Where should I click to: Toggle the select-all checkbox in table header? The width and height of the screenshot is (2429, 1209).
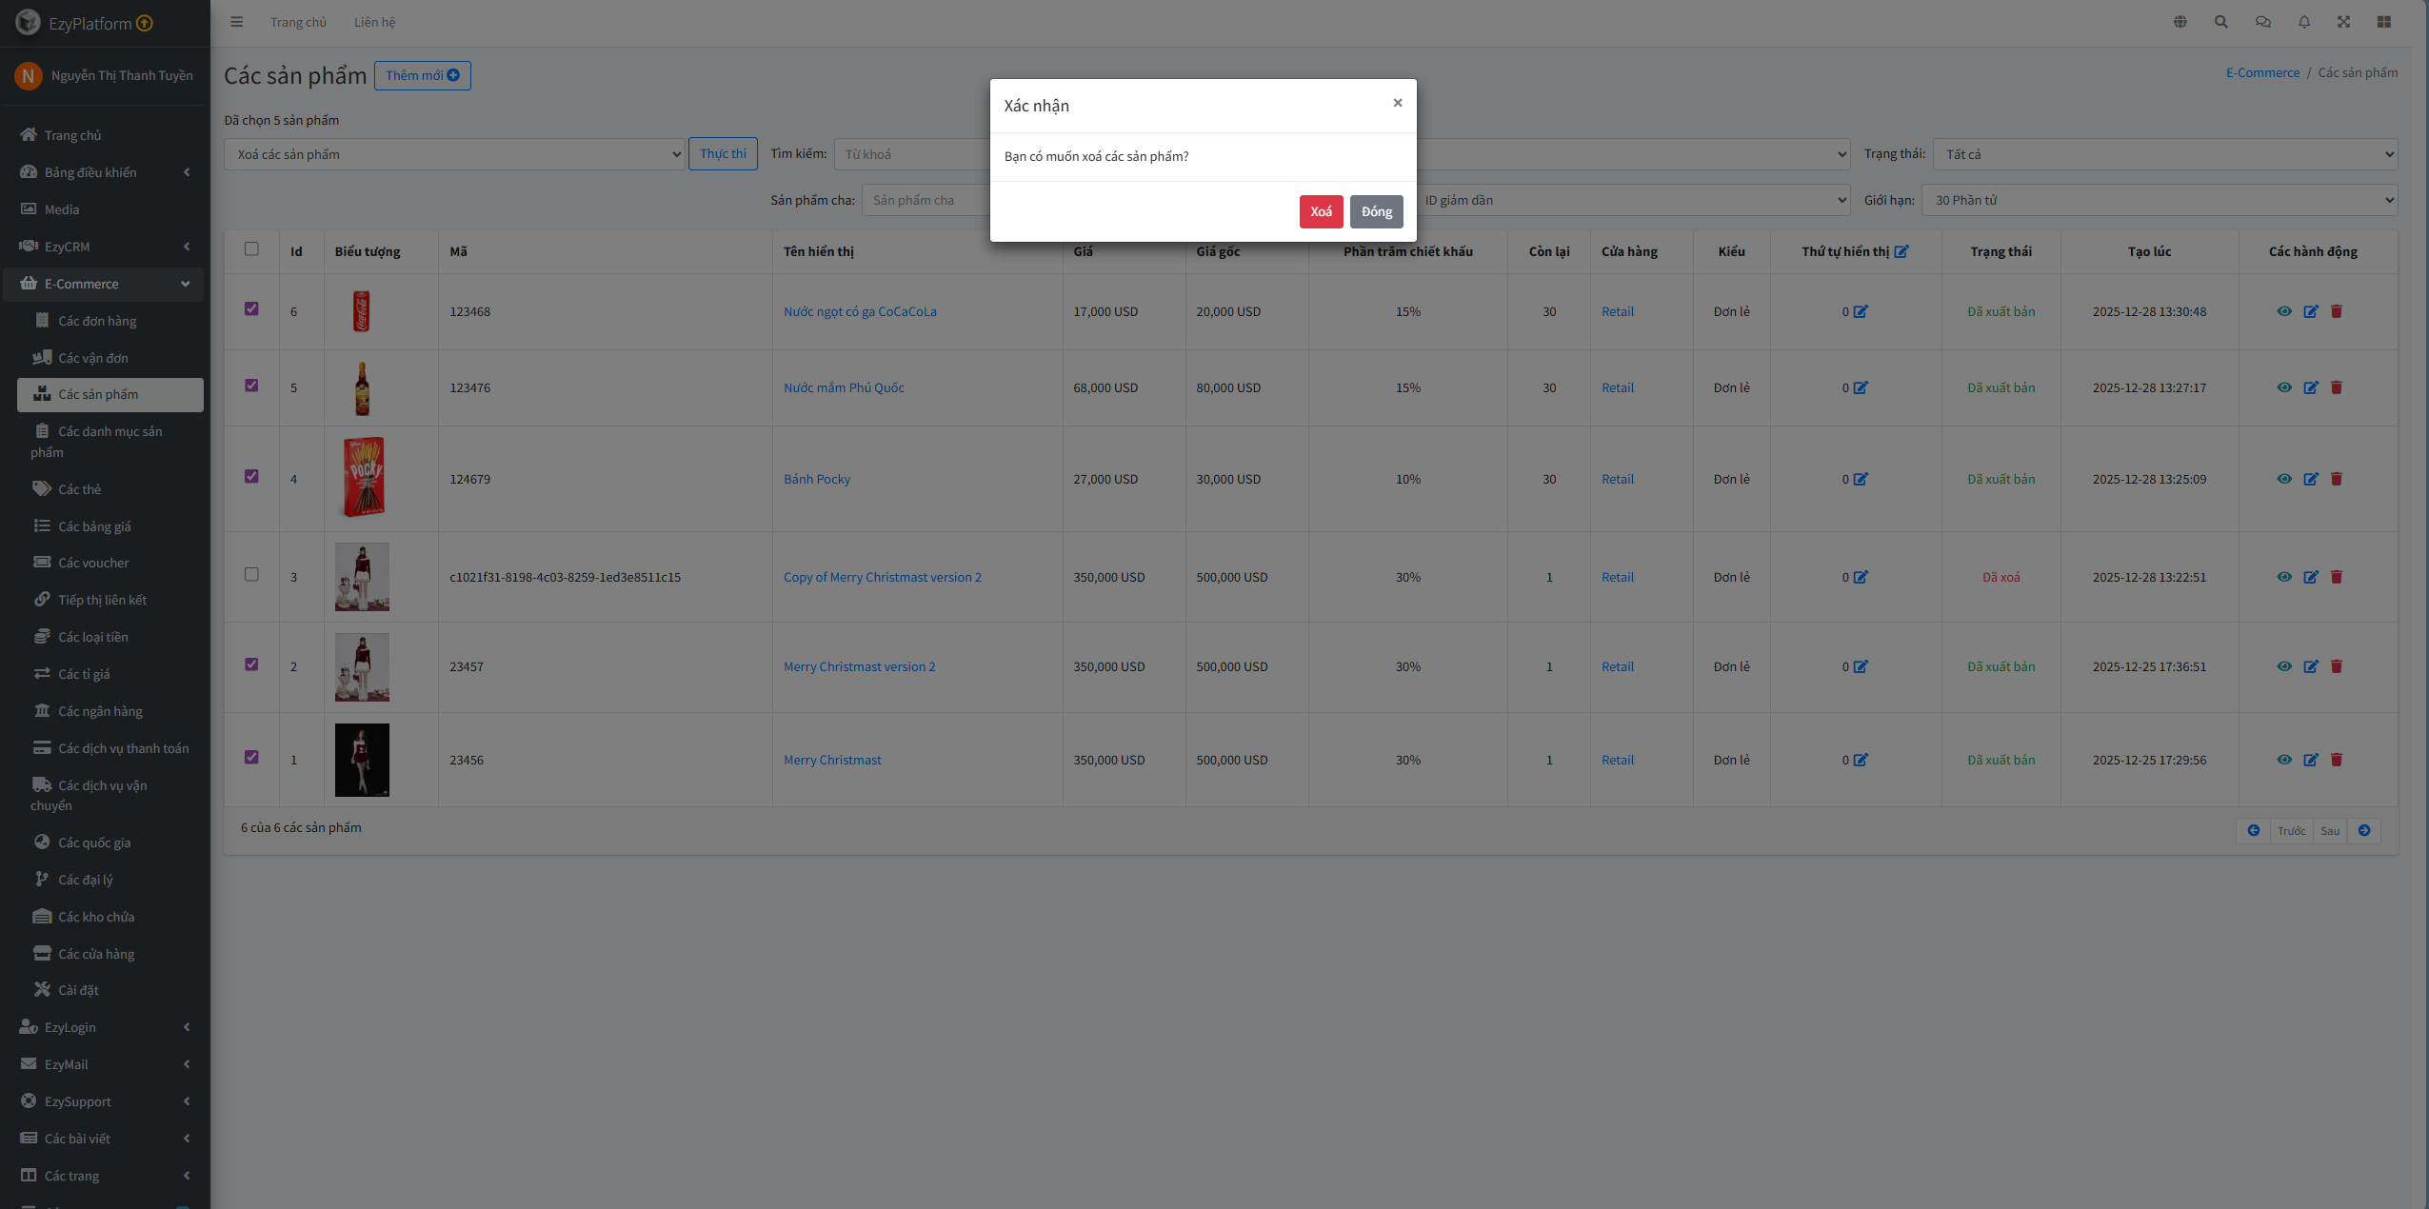(x=251, y=248)
